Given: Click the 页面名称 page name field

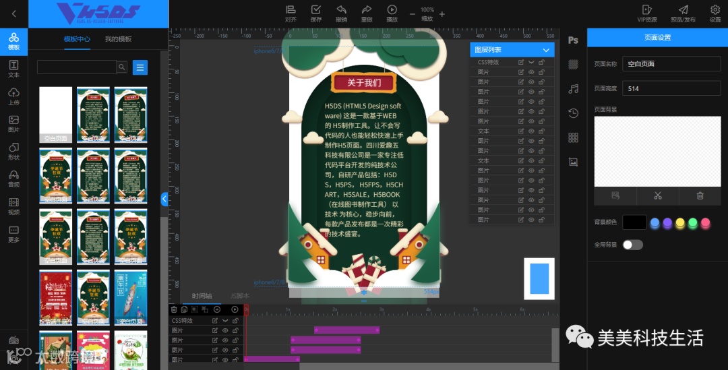Looking at the screenshot, I should 671,63.
